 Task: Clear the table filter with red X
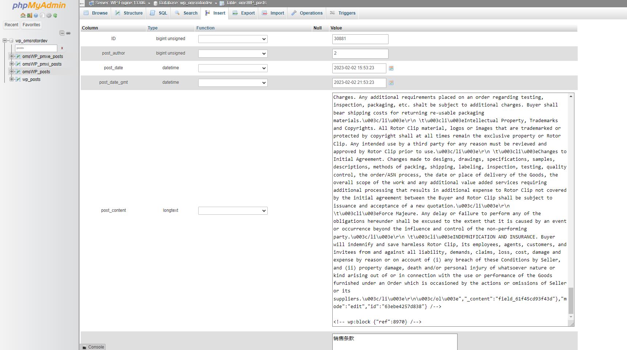click(62, 48)
